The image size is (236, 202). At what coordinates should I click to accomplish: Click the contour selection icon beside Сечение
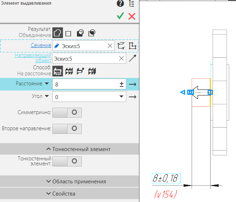(x=121, y=46)
